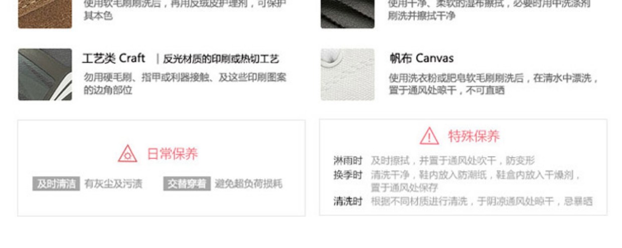
Task: Click the 日常保养 triangle wash icon
Action: 127,153
